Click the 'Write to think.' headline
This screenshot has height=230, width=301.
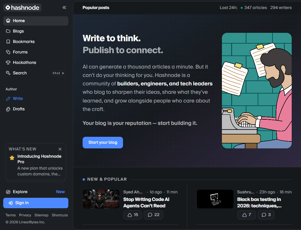pyautogui.click(x=112, y=38)
